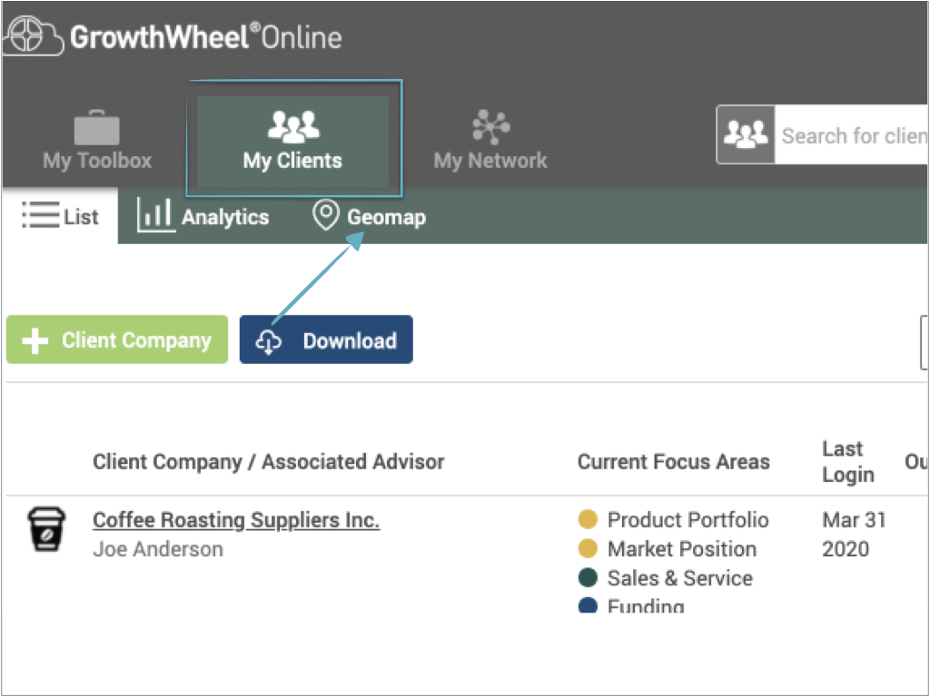Image resolution: width=930 pixels, height=697 pixels.
Task: Select the My Clients people icon
Action: (x=293, y=126)
